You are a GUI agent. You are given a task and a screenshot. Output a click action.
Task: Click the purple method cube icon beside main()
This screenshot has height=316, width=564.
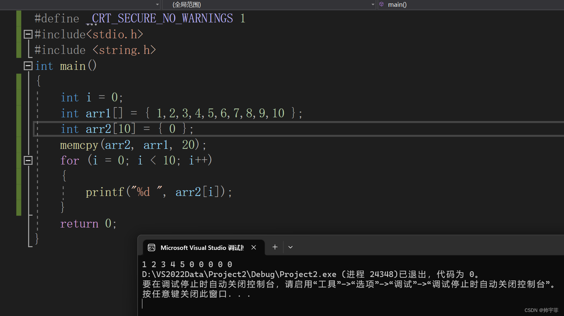(x=381, y=4)
